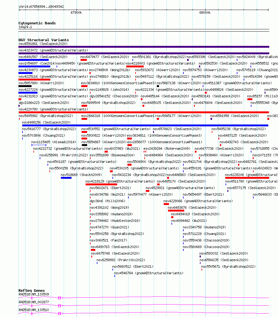Image resolution: width=278 pixels, height=317 pixels.
Task: Open the nsv3060521 (Fan2017) variant
Action: point(108,240)
